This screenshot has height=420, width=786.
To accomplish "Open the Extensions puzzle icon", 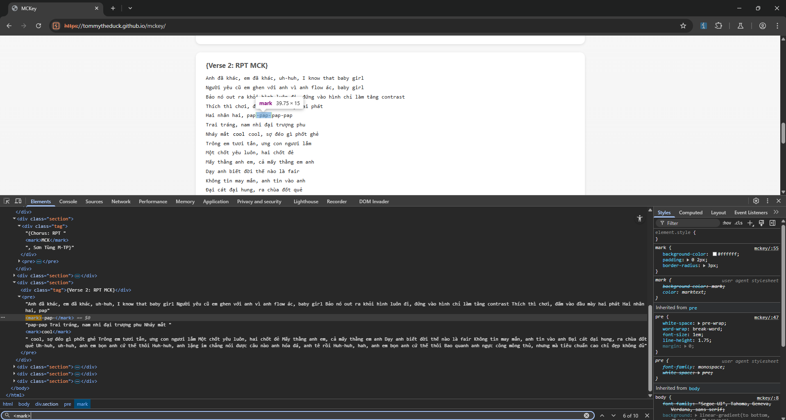I will 718,26.
